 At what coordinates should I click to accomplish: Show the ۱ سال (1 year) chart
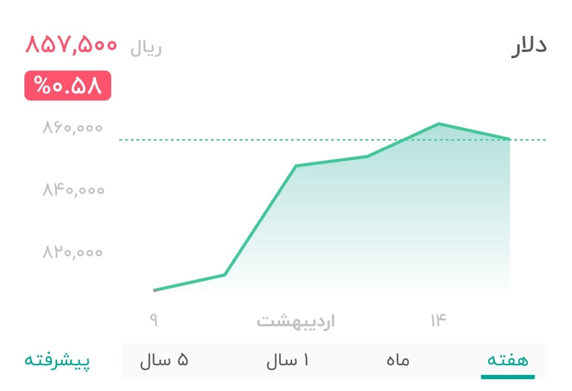coord(287,361)
